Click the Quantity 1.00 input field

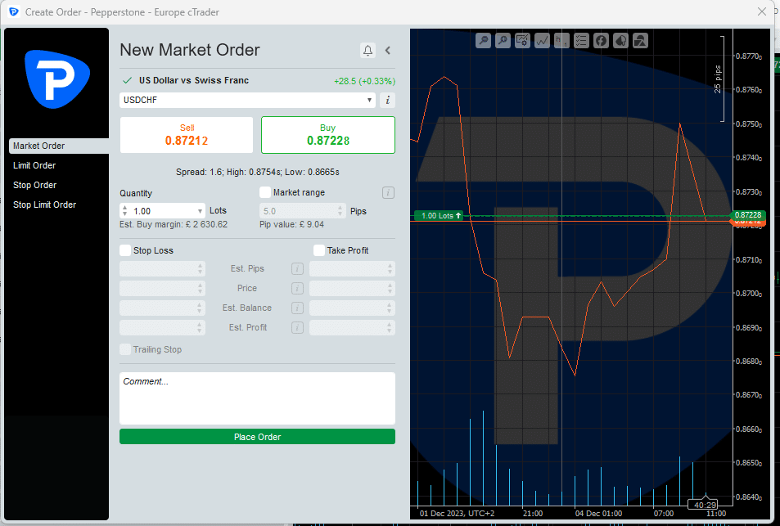click(163, 211)
